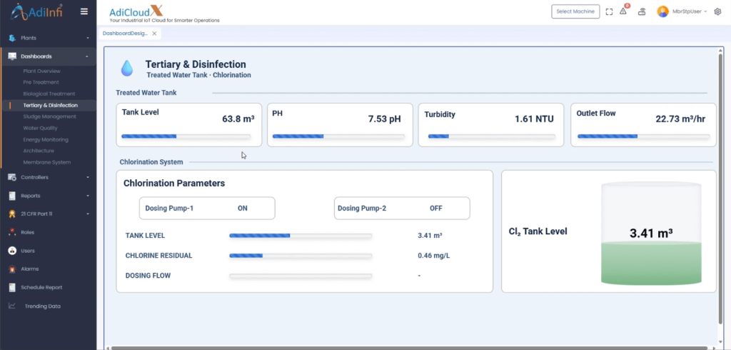731x350 pixels.
Task: Click the CHLORINE RESIDUAL progress bar
Action: tap(301, 256)
